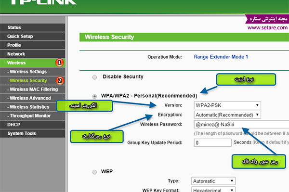Select the WEP radio button
Screen dimensions: 289x192
[x=94, y=172]
